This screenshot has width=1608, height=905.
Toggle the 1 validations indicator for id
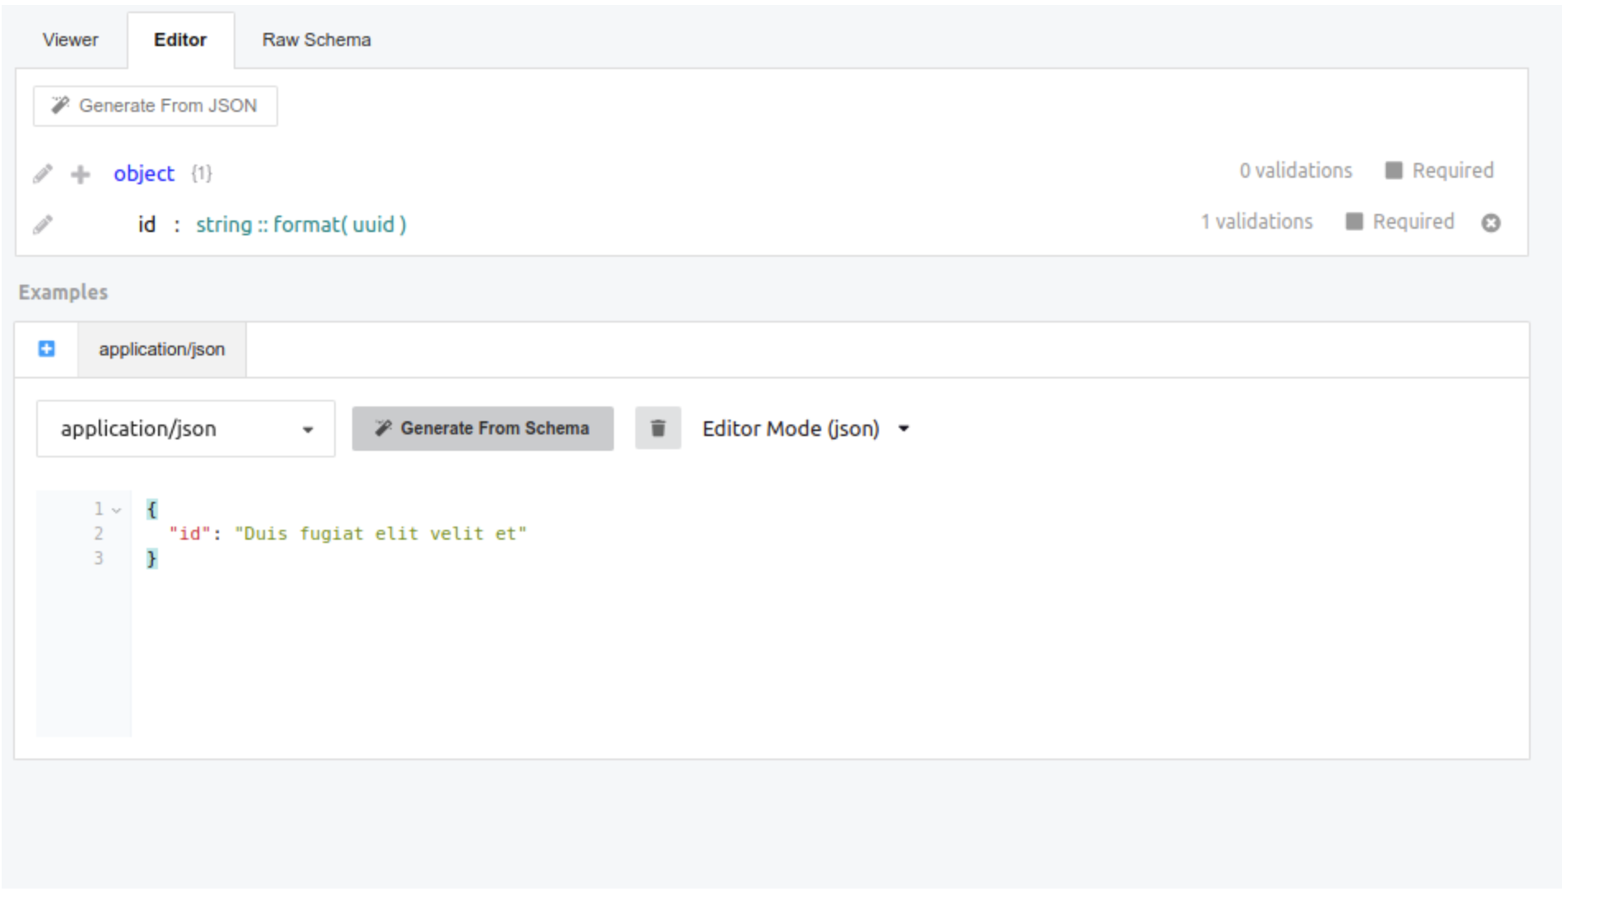1257,221
